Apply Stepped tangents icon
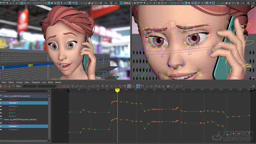 [x=94, y=86]
